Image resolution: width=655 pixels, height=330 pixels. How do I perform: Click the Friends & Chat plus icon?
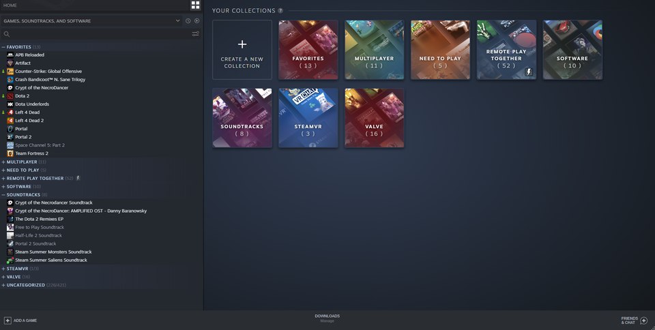(x=643, y=320)
